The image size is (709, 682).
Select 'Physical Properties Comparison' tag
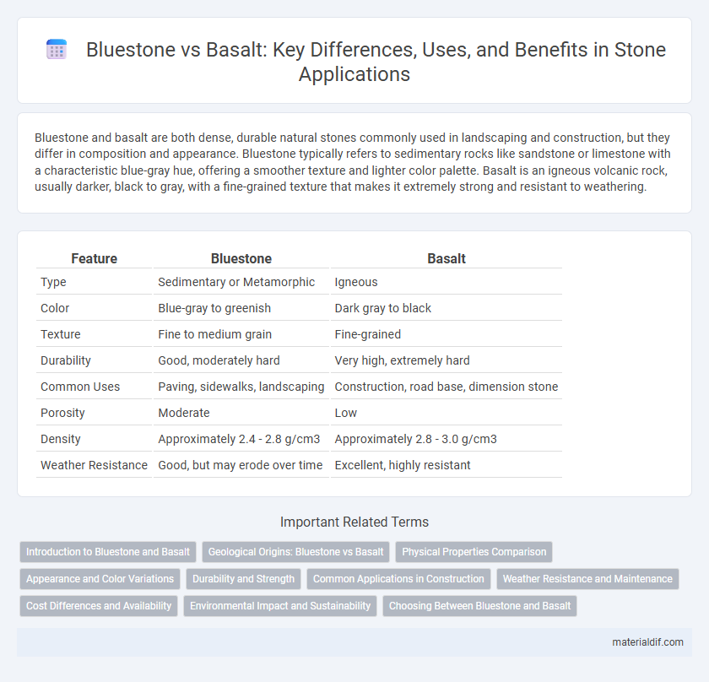point(474,552)
